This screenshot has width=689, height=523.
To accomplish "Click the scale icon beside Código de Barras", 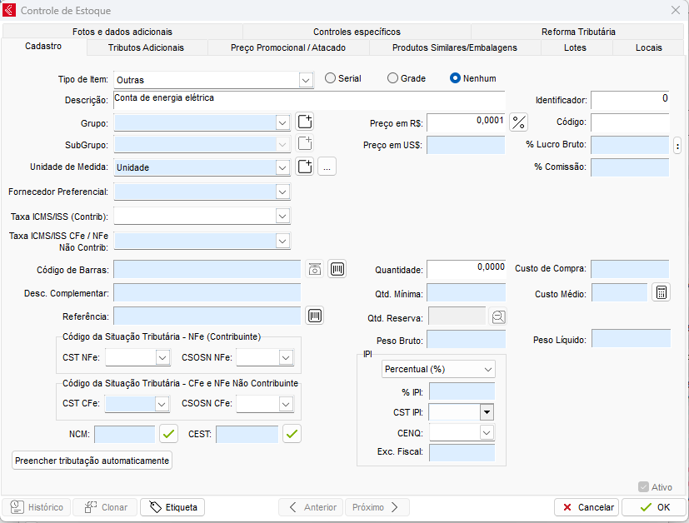I will click(315, 269).
